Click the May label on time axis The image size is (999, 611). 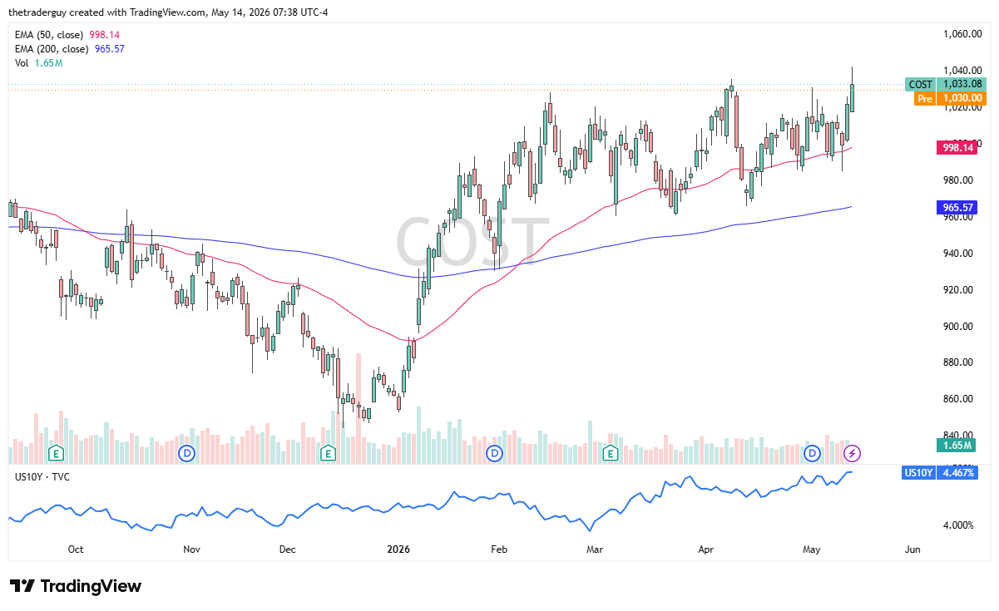click(x=811, y=549)
